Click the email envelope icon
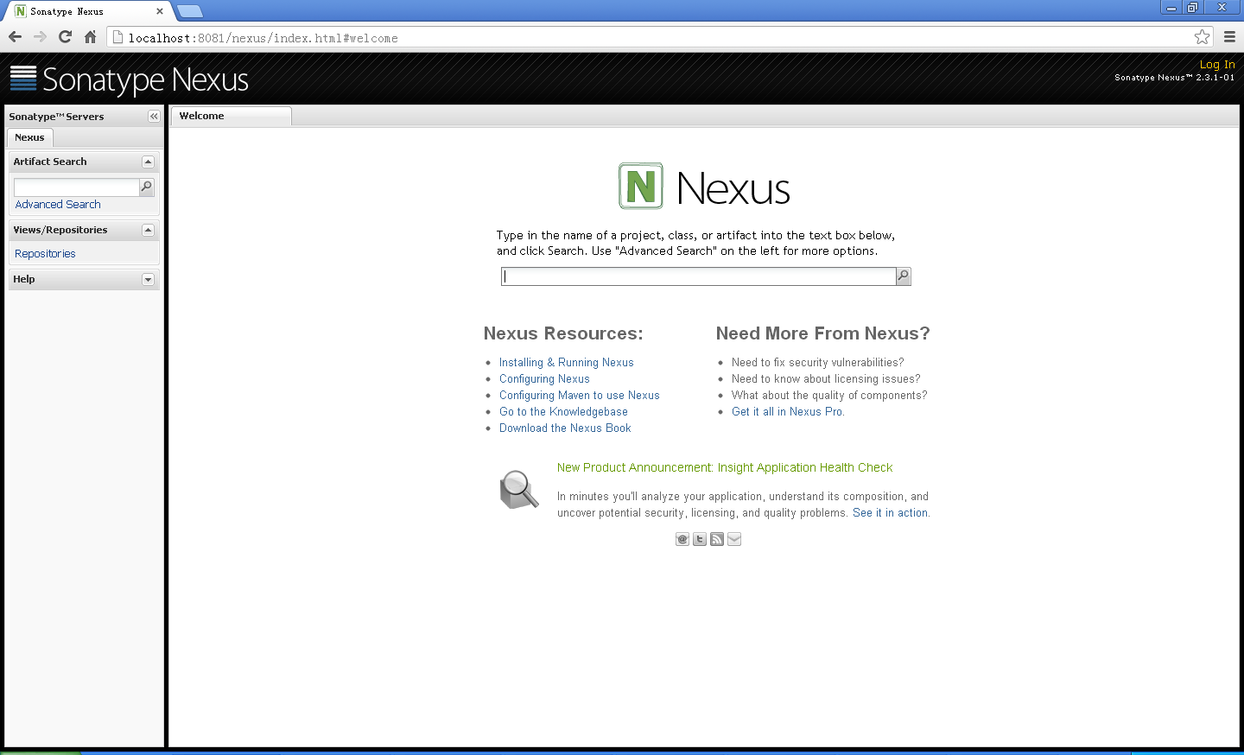Viewport: 1244px width, 755px height. pos(734,539)
